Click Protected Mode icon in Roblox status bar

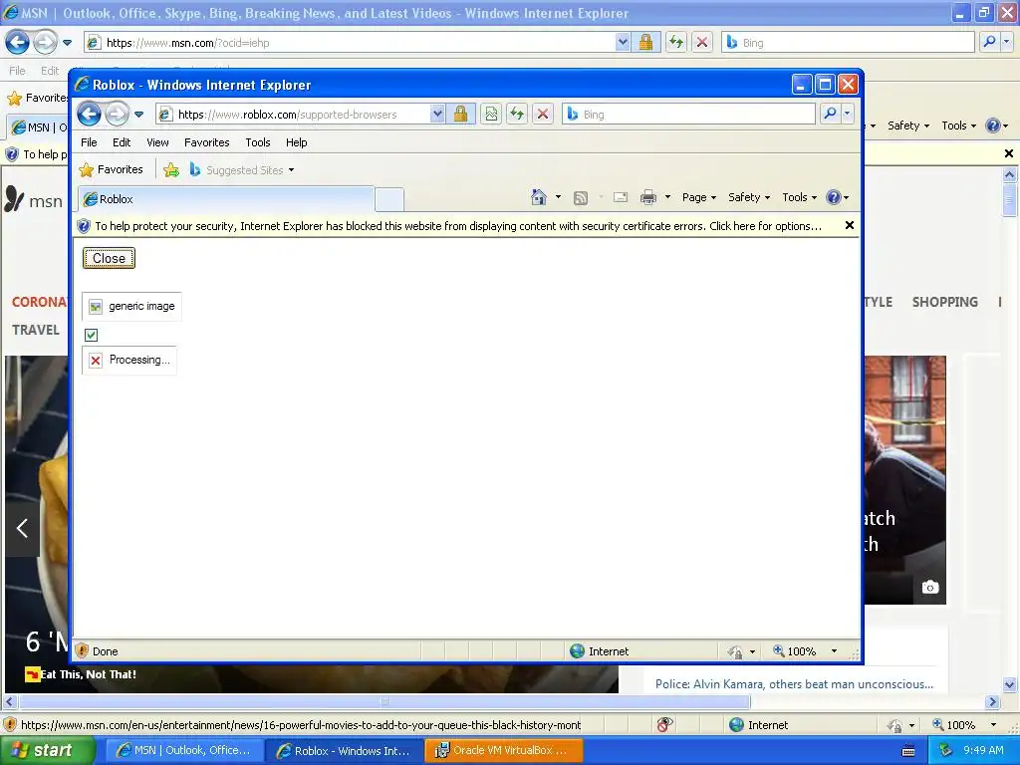point(735,651)
